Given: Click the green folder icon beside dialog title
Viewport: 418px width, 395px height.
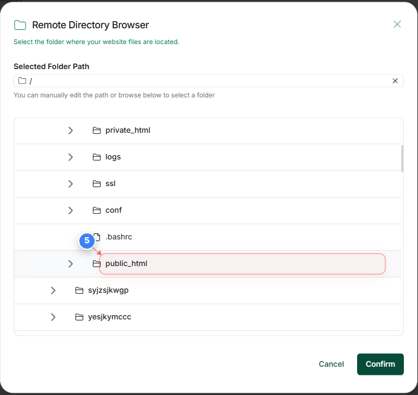Looking at the screenshot, I should coord(20,25).
